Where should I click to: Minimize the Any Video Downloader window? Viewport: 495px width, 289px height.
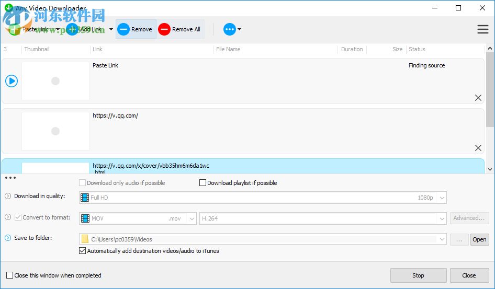pos(435,8)
